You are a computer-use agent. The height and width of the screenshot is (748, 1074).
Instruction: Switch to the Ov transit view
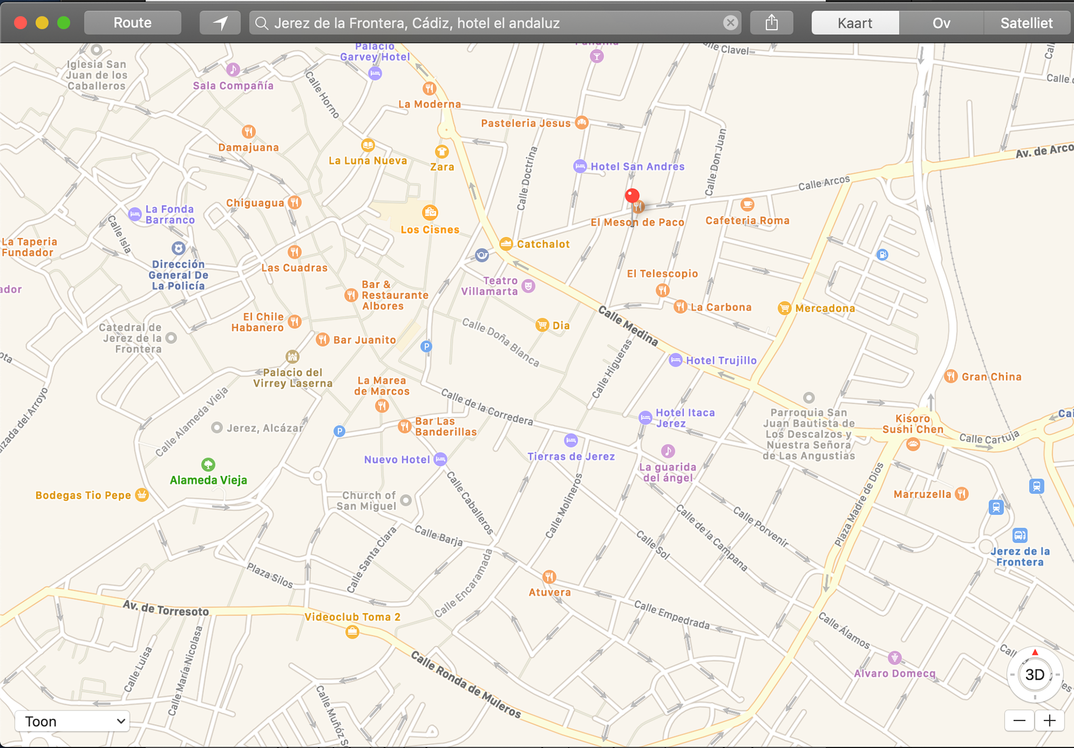click(941, 23)
